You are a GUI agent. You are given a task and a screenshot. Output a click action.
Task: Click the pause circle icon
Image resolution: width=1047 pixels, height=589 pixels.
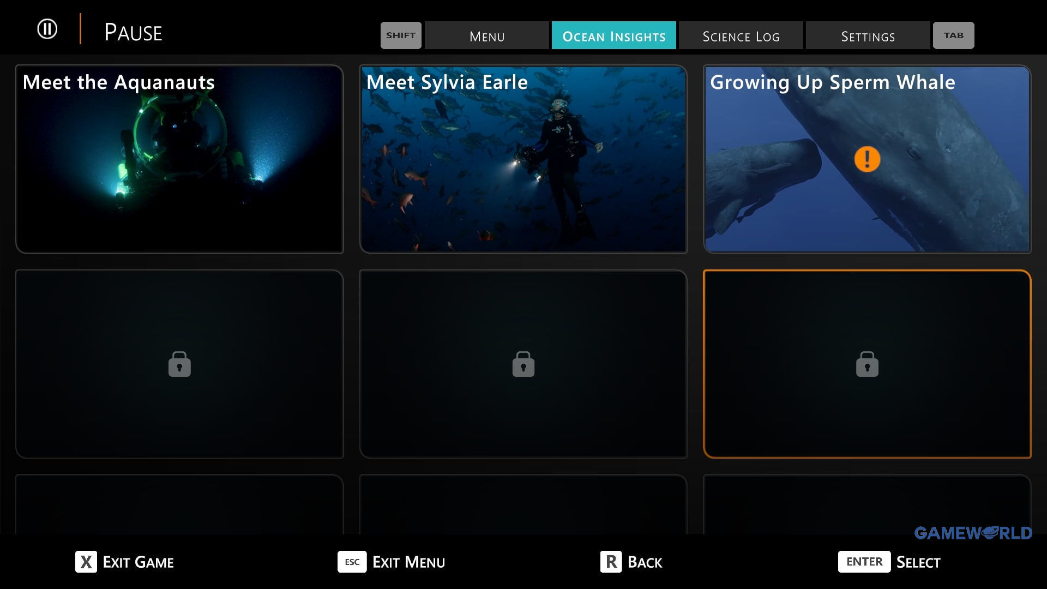click(47, 29)
